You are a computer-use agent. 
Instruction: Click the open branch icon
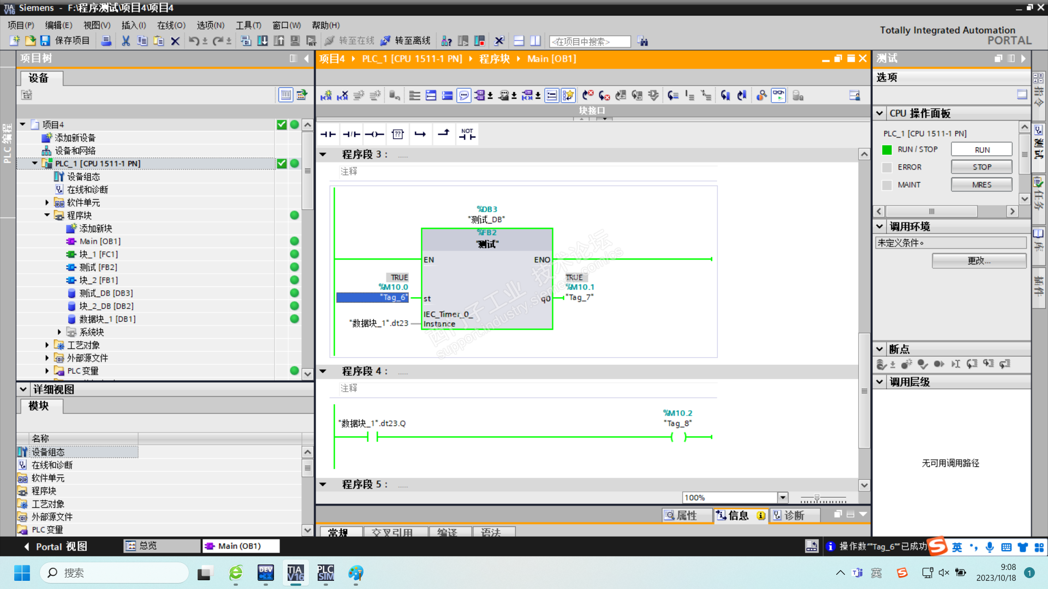420,134
